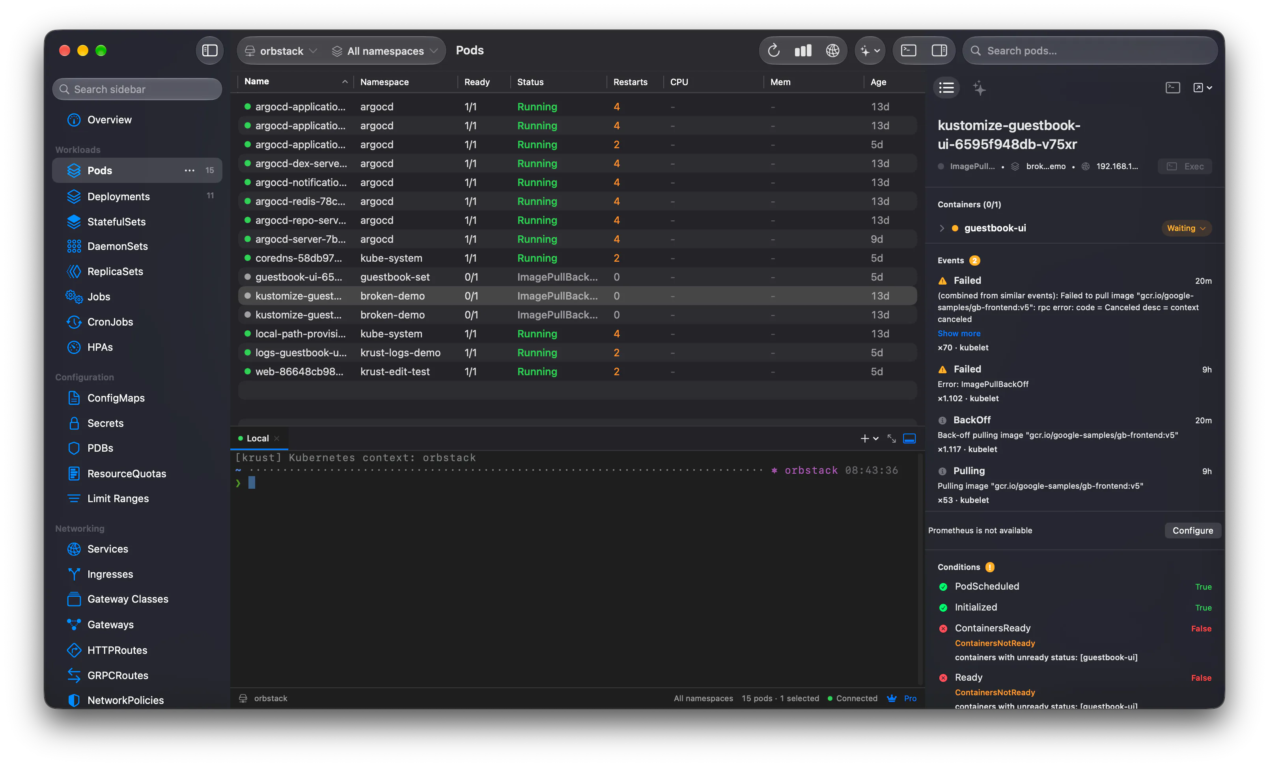The image size is (1269, 767).
Task: Toggle the bottom terminal panel layout button
Action: coord(909,439)
